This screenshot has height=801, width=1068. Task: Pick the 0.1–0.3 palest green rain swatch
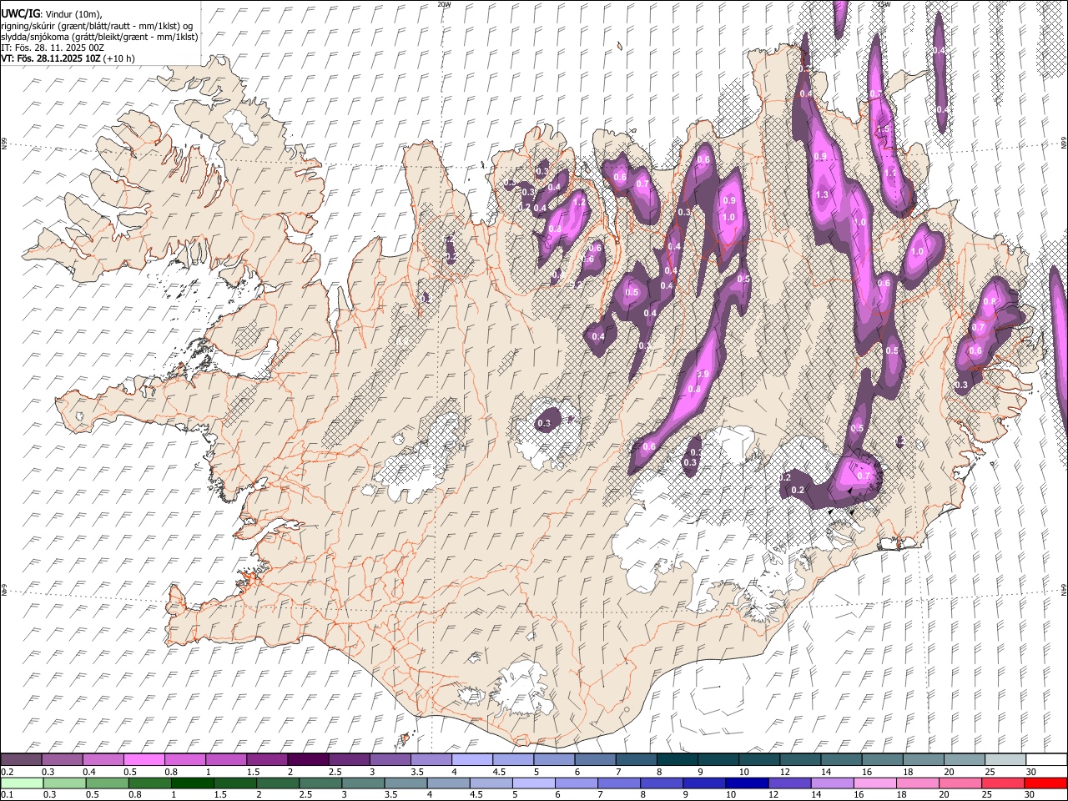22,783
